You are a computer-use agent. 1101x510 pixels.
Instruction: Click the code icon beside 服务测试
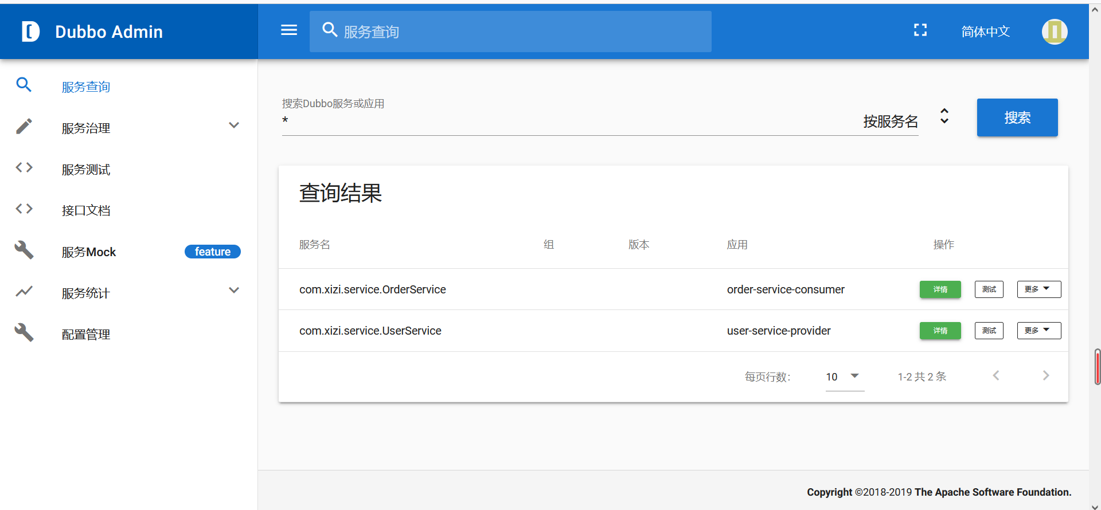24,167
